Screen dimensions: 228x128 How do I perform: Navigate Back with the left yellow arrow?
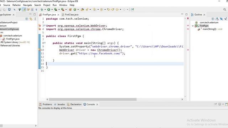117,10
